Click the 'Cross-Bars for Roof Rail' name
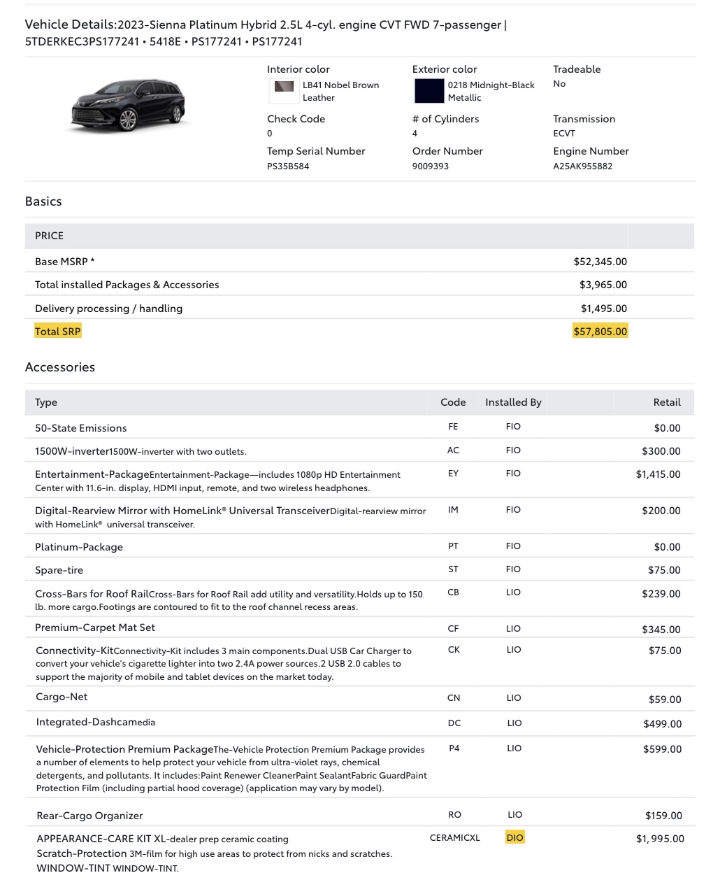The width and height of the screenshot is (713, 887). pyautogui.click(x=92, y=594)
